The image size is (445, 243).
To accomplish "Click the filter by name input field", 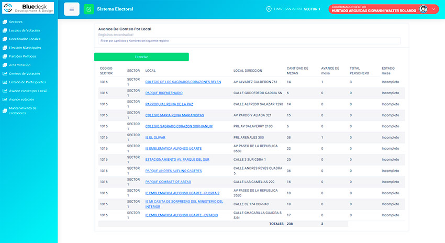I will coord(249,40).
